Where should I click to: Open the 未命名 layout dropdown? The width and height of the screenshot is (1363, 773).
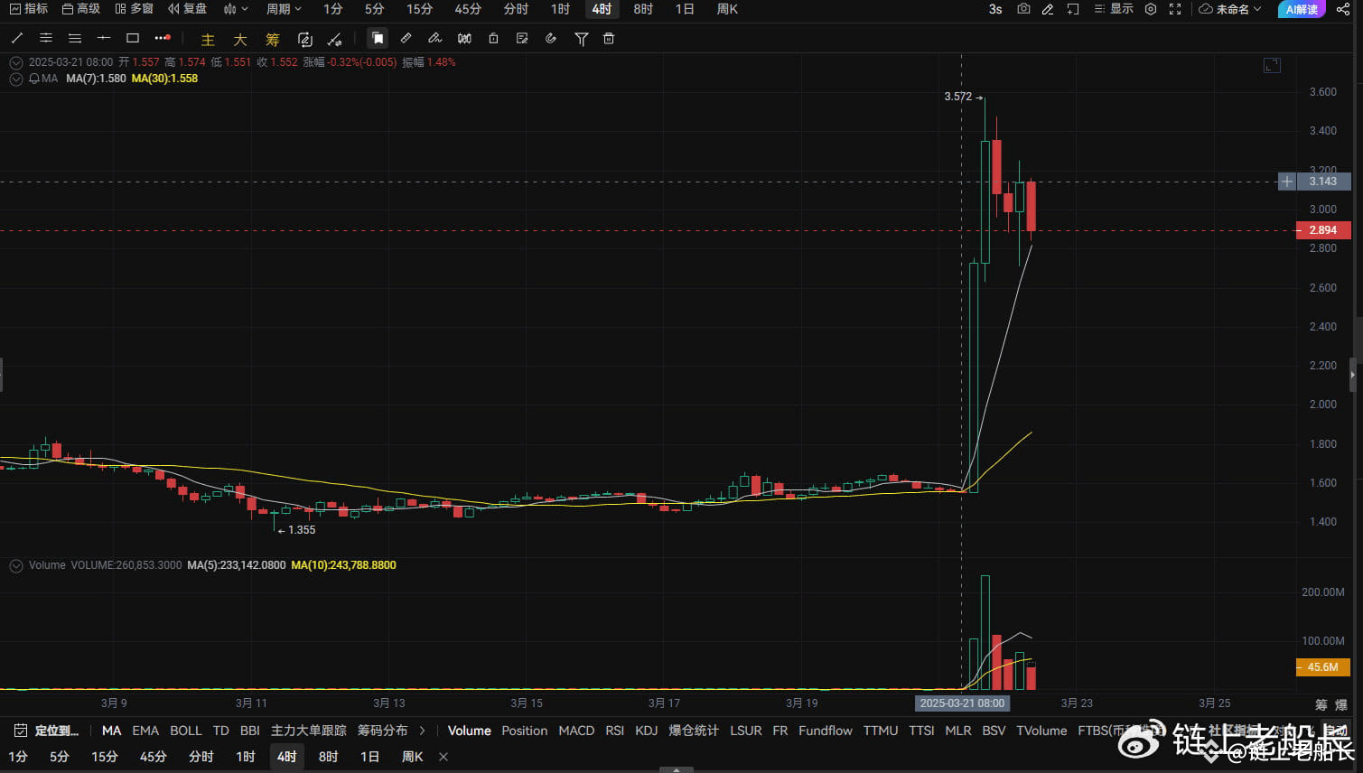tap(1230, 9)
